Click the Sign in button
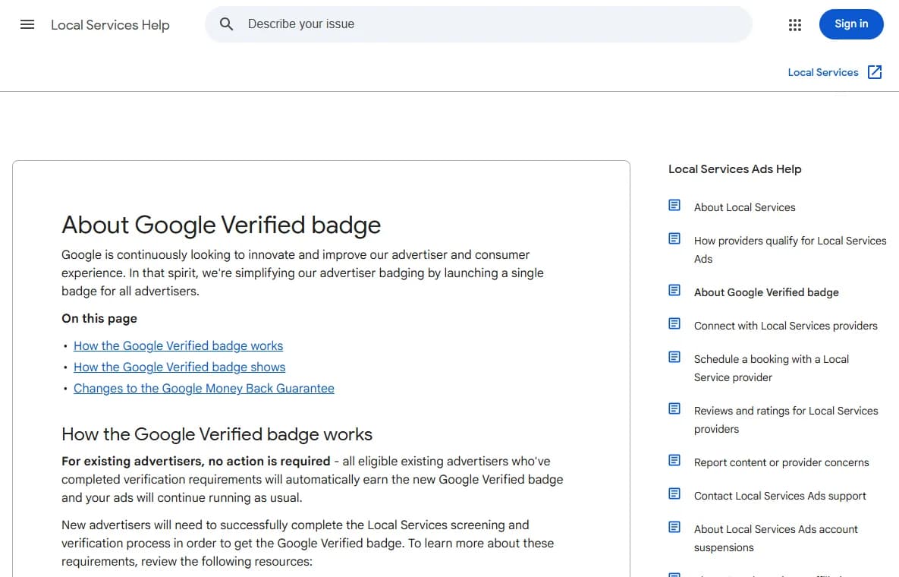Viewport: 899px width, 577px height. coord(851,24)
